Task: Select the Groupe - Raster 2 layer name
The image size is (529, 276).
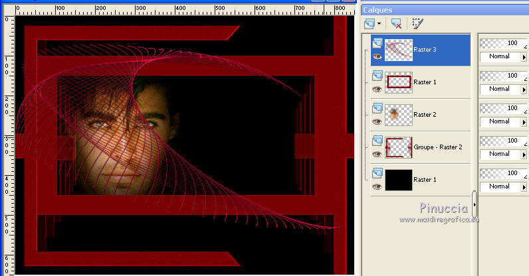Action: (438, 147)
